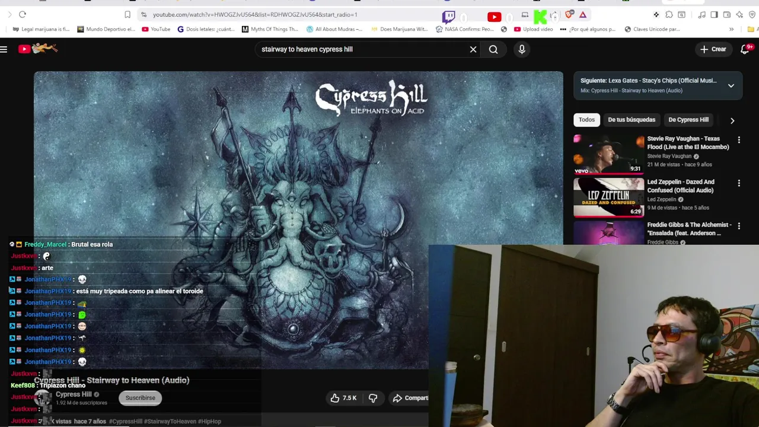The image size is (759, 427).
Task: Click the bookmark icon beside the address bar
Action: tap(127, 14)
